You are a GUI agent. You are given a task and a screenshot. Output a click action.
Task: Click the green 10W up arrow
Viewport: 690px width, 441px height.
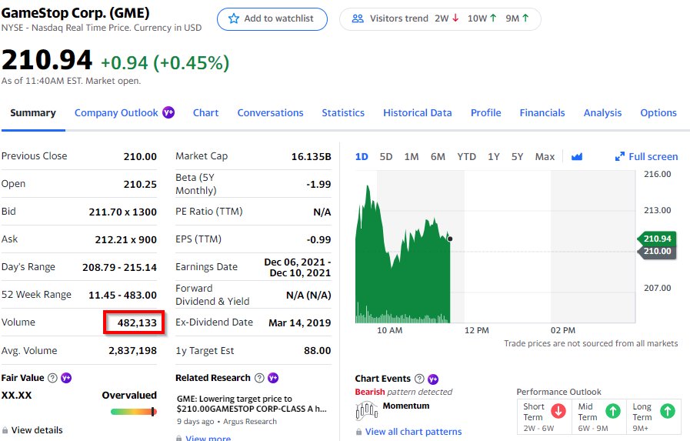point(493,18)
